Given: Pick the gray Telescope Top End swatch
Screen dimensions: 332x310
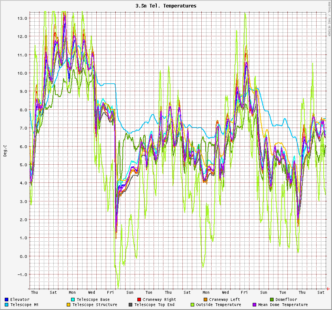Looking at the screenshot, I should coord(130,305).
